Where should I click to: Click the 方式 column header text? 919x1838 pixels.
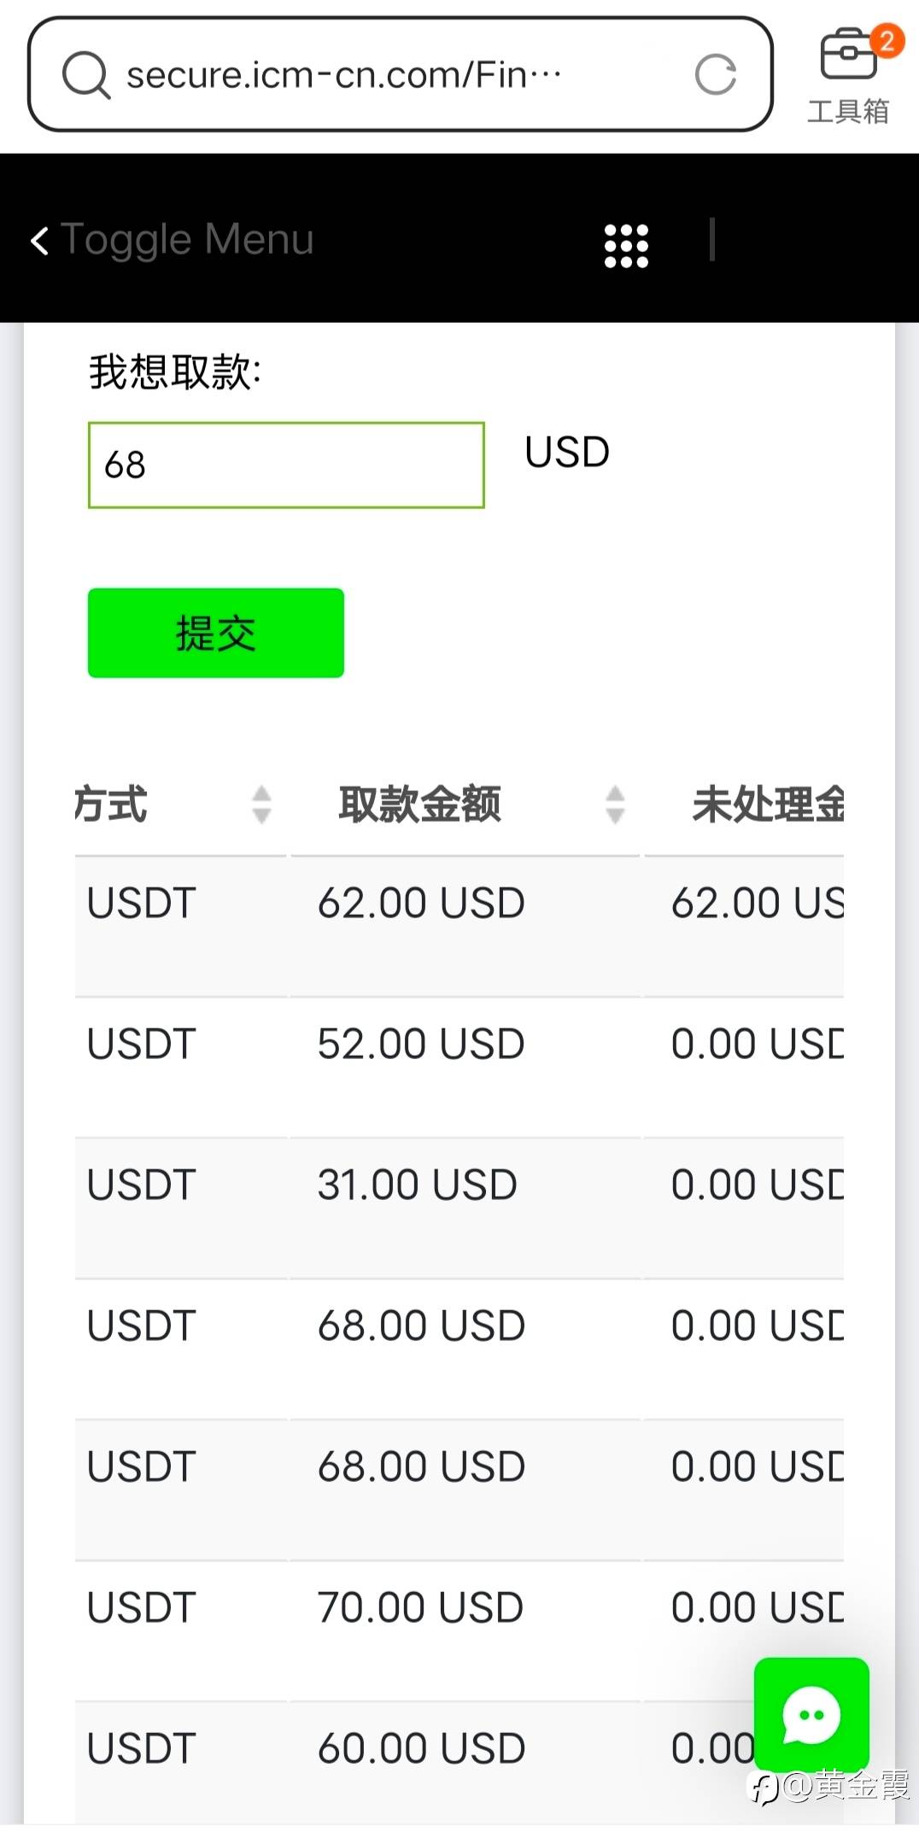point(111,805)
